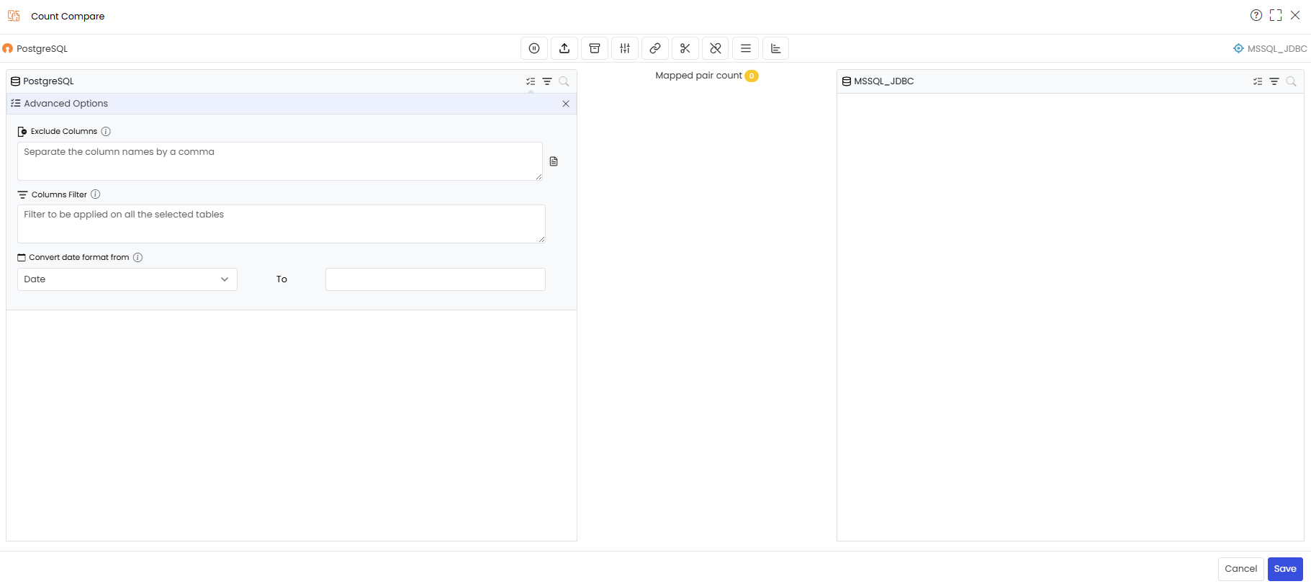Open the sliders settings toolbar icon

point(625,48)
